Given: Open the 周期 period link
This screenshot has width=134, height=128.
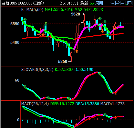Looking at the screenshot, I should 99,3.
